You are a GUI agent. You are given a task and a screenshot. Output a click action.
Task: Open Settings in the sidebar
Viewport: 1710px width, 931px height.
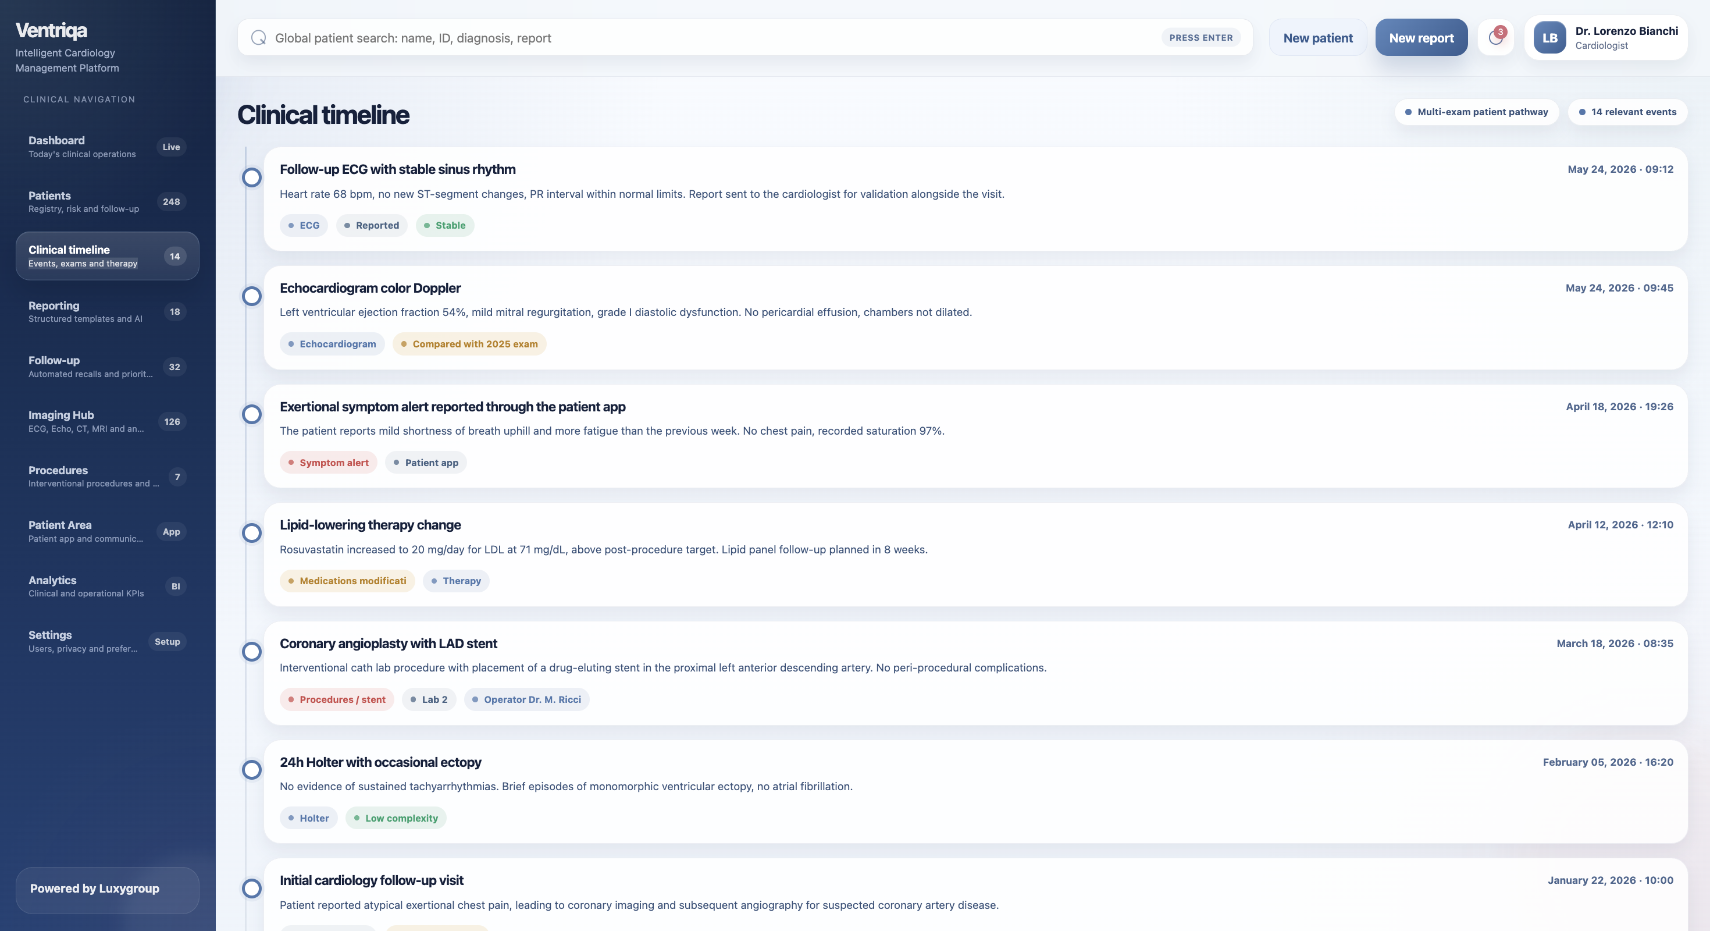point(107,641)
